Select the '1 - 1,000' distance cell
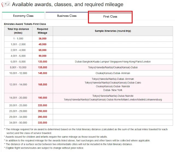The width and height of the screenshot is (175, 152). [18, 39]
